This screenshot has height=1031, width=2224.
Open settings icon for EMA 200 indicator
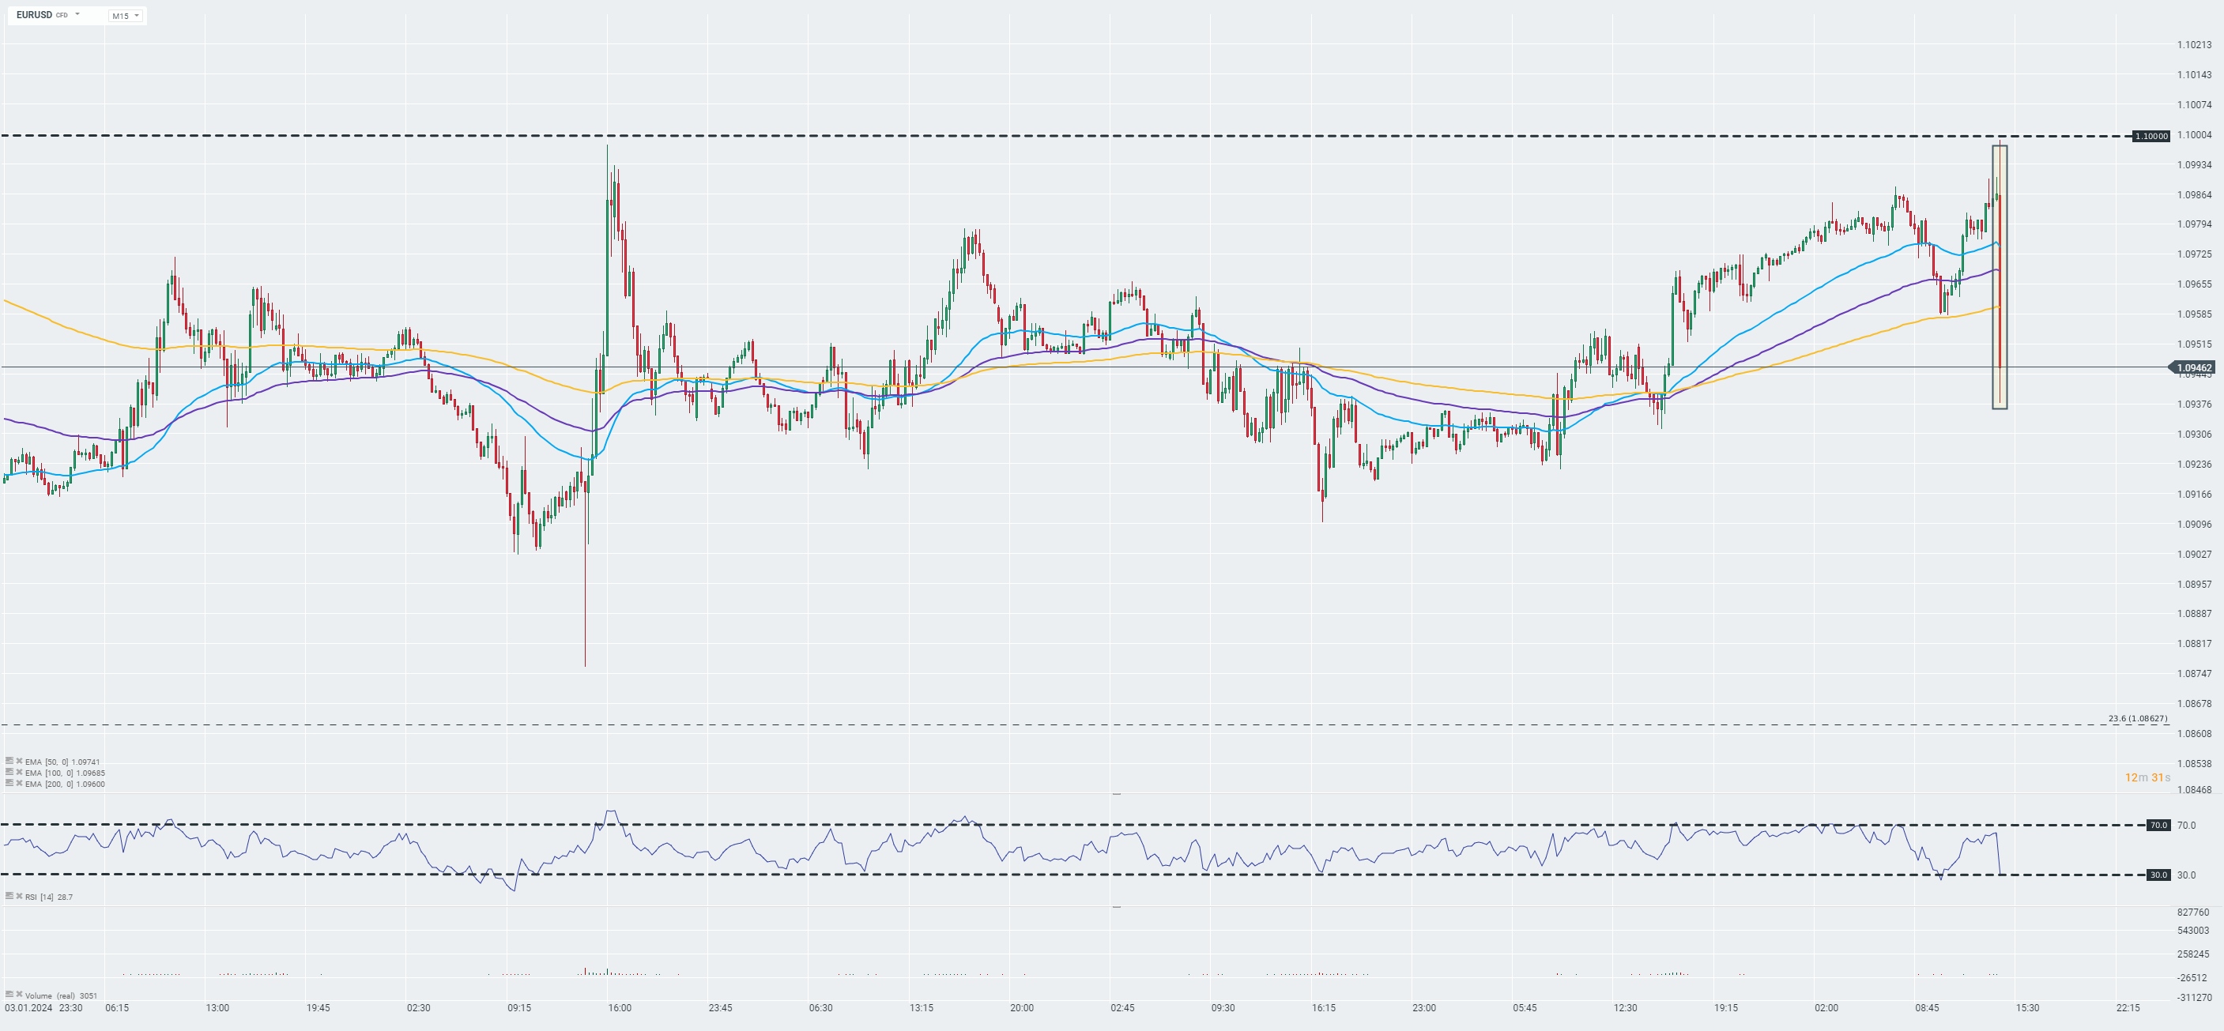tap(9, 784)
